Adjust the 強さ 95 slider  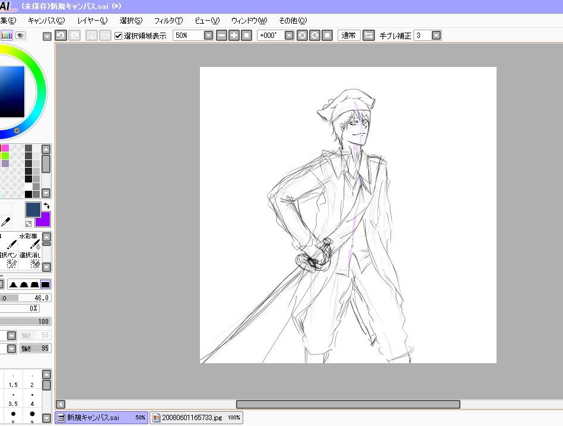tap(35, 348)
